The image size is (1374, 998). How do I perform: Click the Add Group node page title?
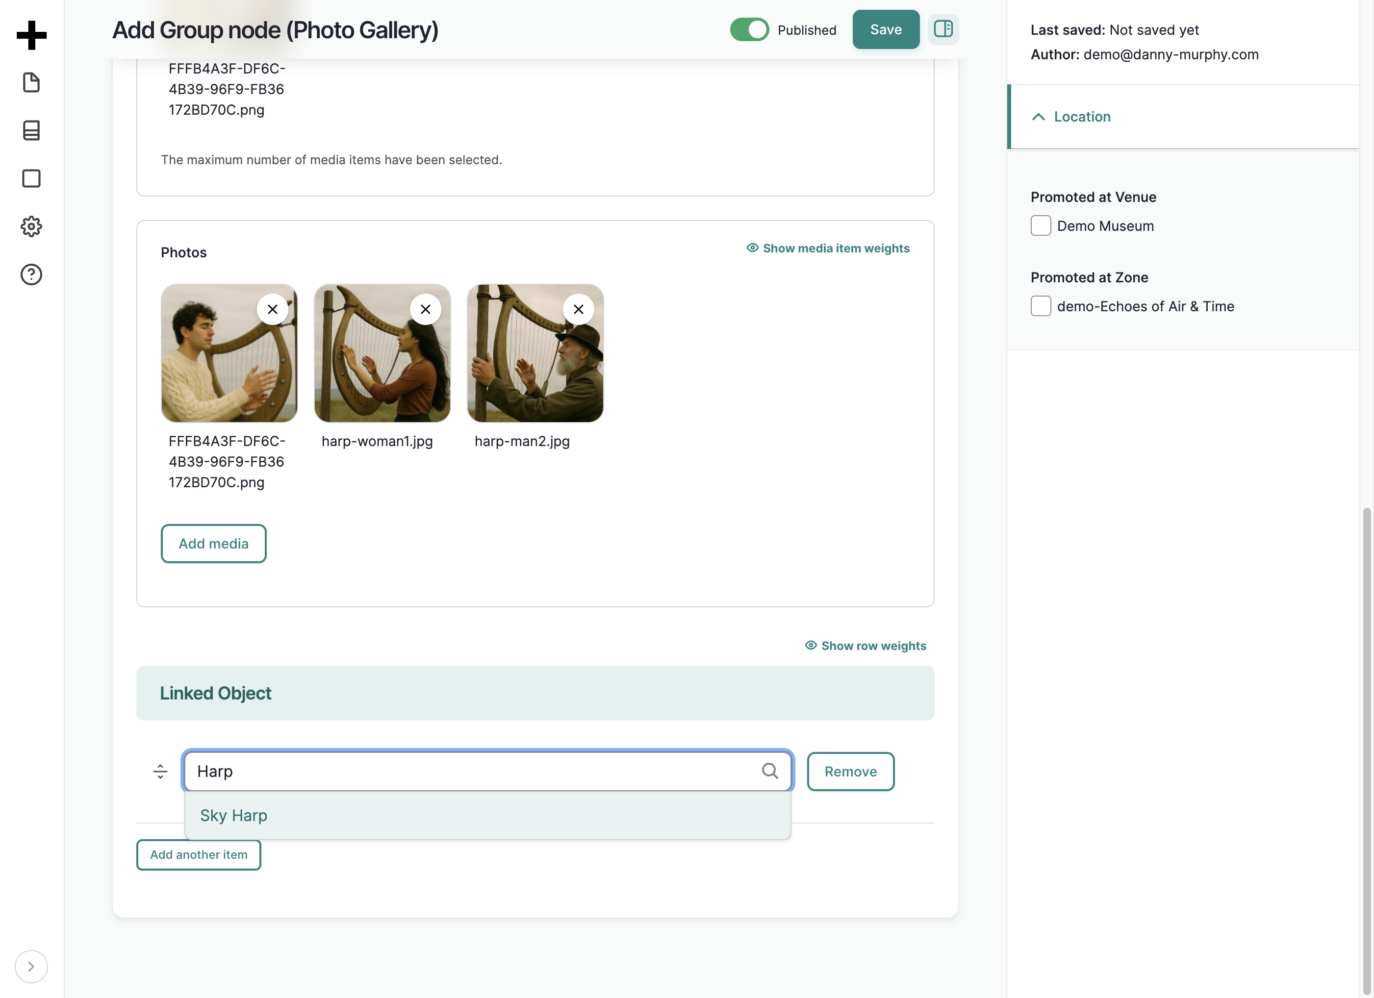pos(275,30)
